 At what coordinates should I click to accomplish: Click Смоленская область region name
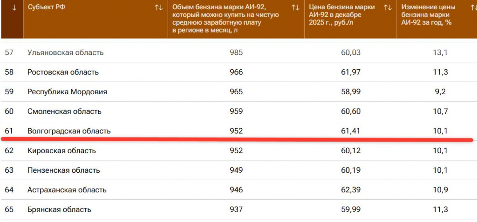tap(64, 111)
